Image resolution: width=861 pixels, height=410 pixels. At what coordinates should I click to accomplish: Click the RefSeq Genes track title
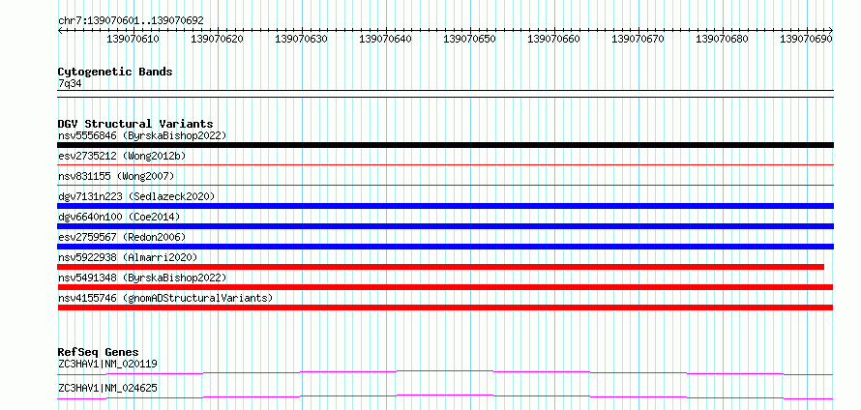pyautogui.click(x=98, y=352)
